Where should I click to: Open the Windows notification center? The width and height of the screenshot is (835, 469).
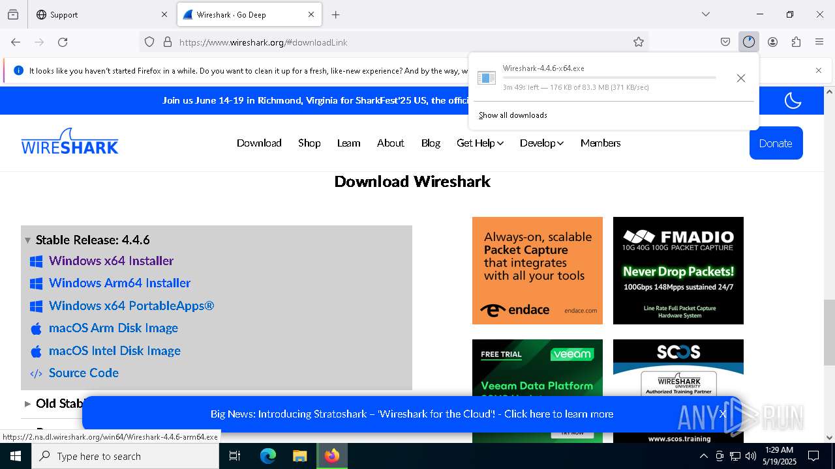click(813, 456)
